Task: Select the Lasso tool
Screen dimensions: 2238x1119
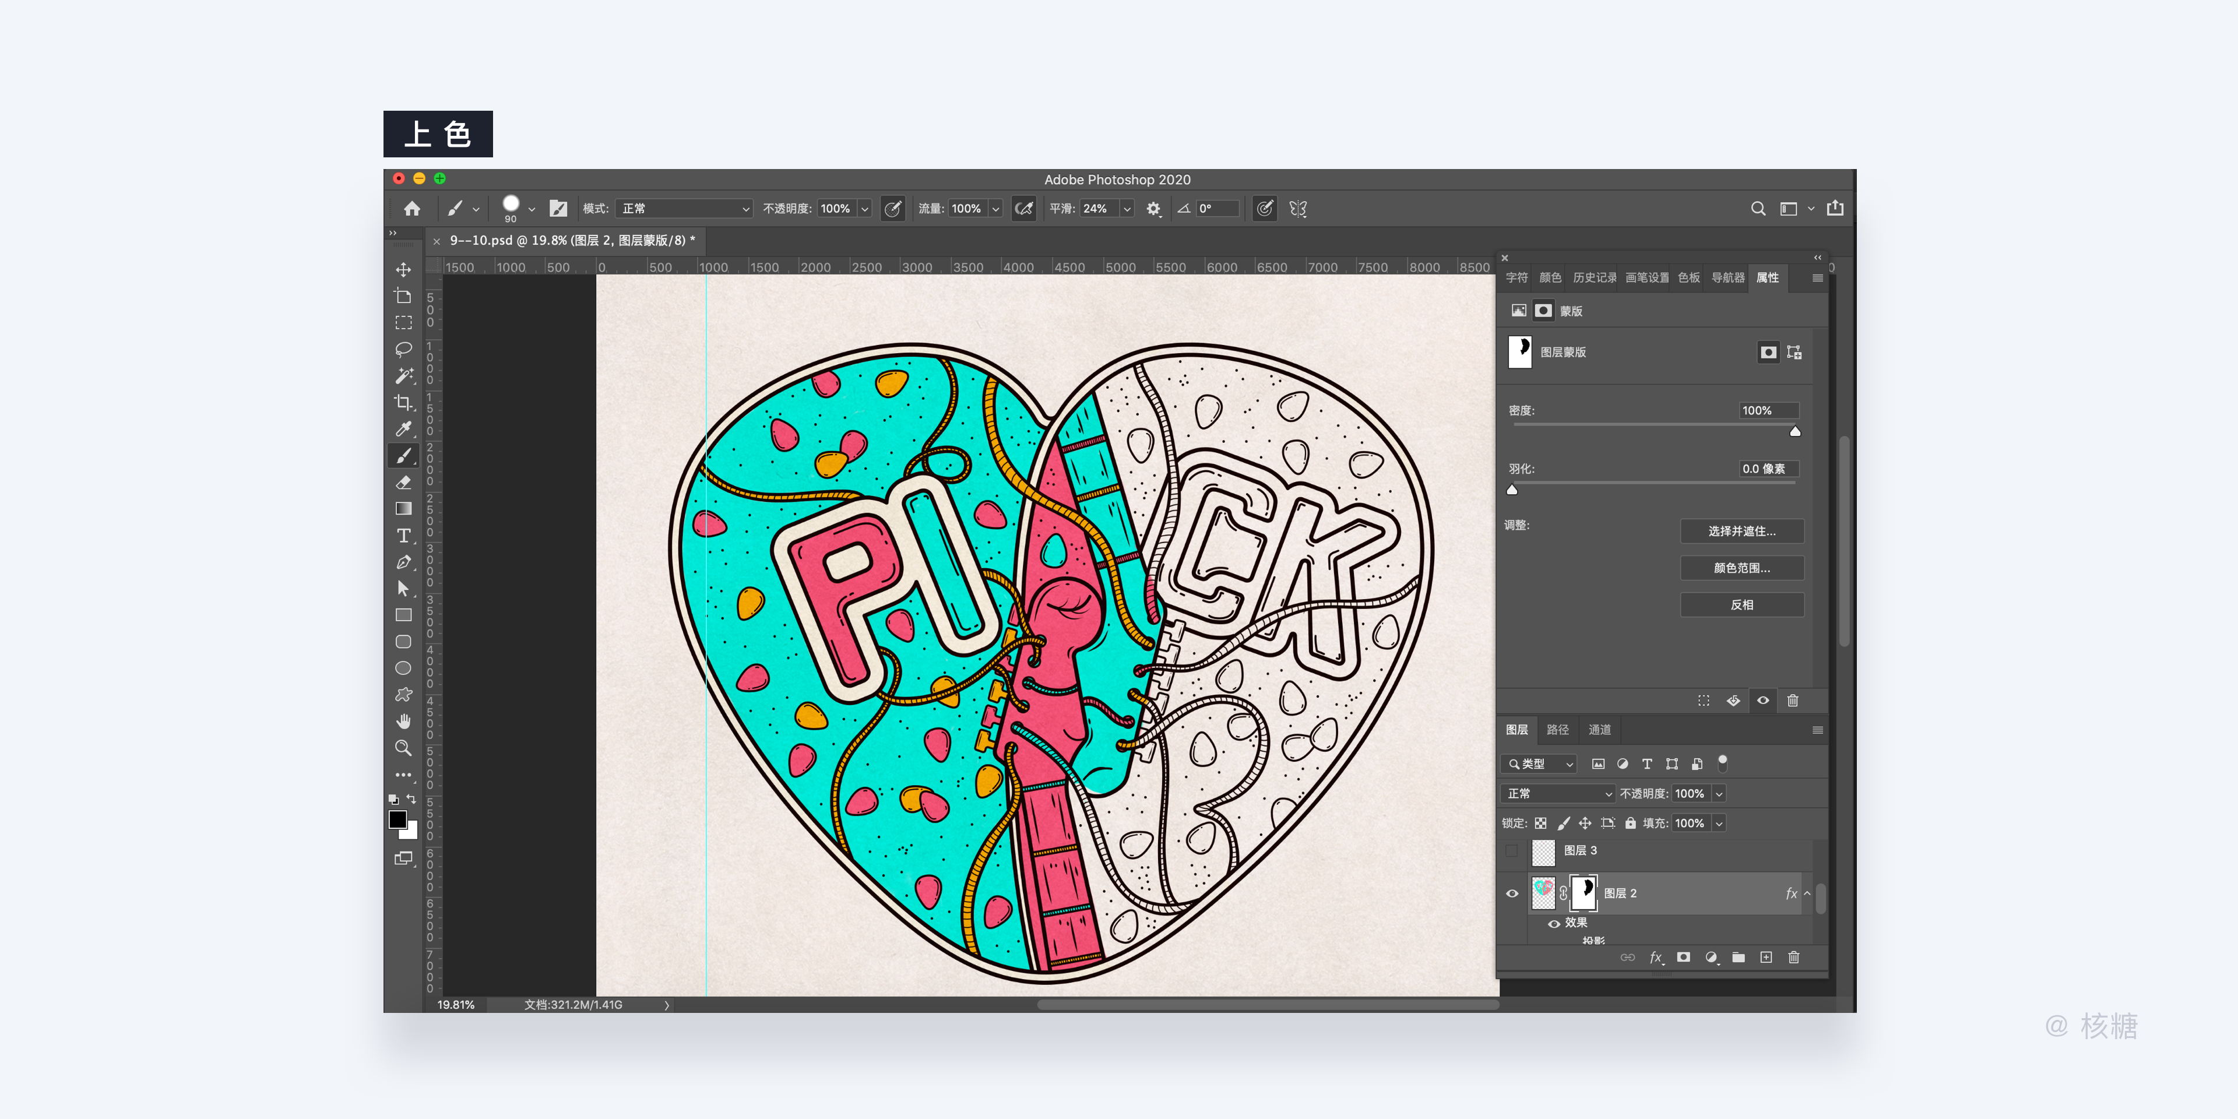Action: pyautogui.click(x=403, y=349)
